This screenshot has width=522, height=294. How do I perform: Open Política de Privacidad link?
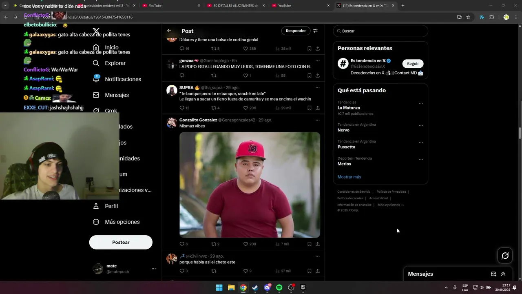point(391,192)
